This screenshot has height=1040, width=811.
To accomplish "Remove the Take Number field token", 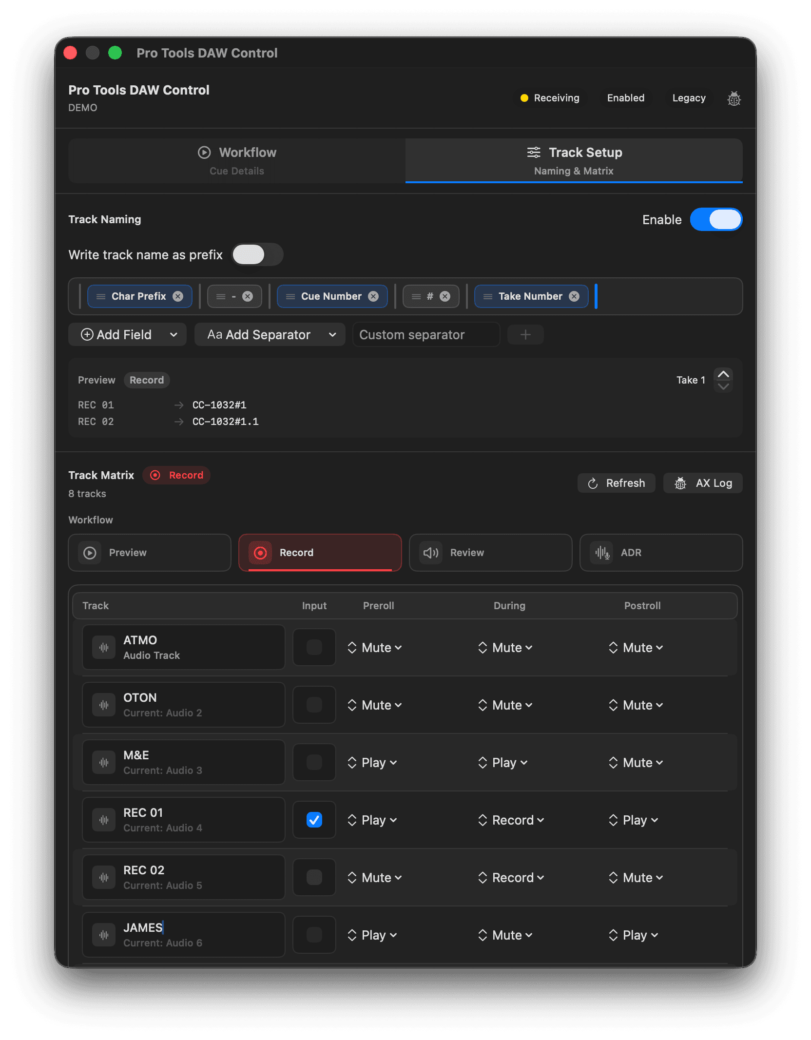I will click(x=575, y=296).
